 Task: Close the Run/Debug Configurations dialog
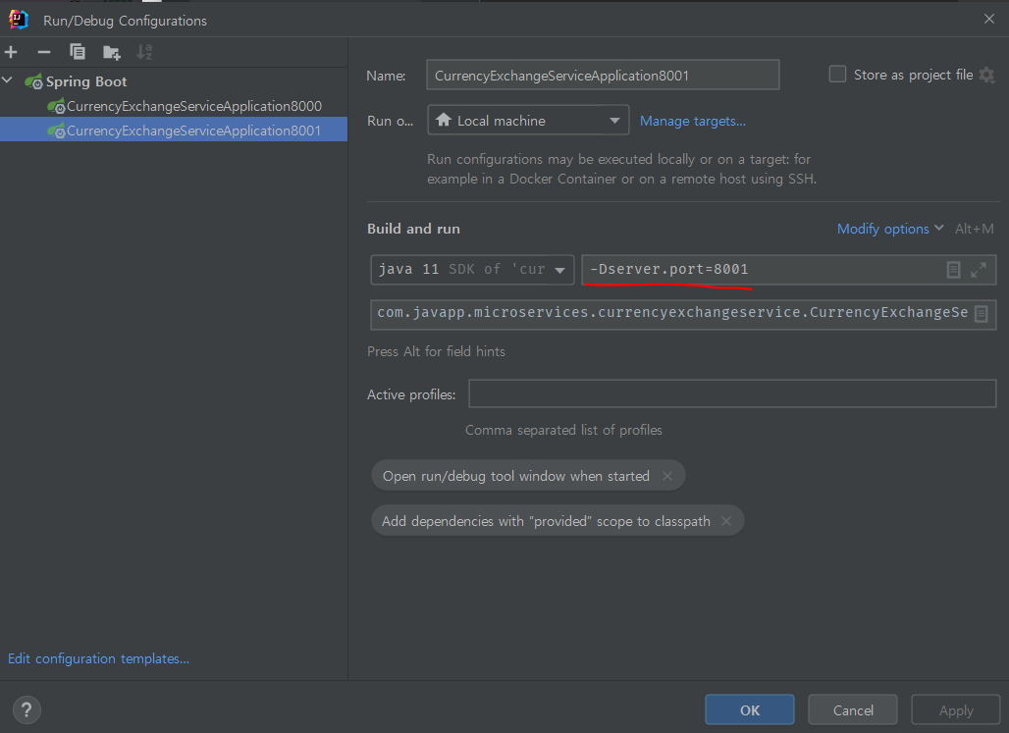[989, 19]
